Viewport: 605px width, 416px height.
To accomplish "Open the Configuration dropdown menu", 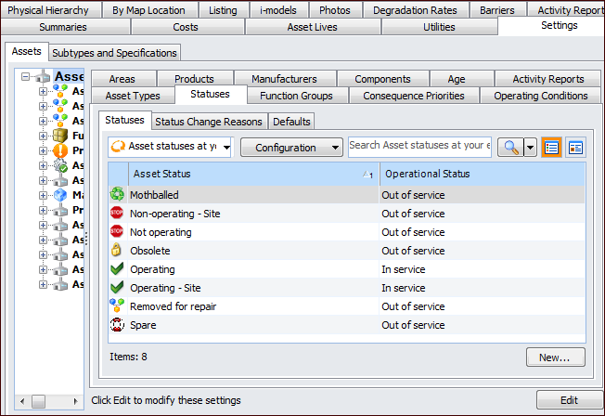I will 291,148.
